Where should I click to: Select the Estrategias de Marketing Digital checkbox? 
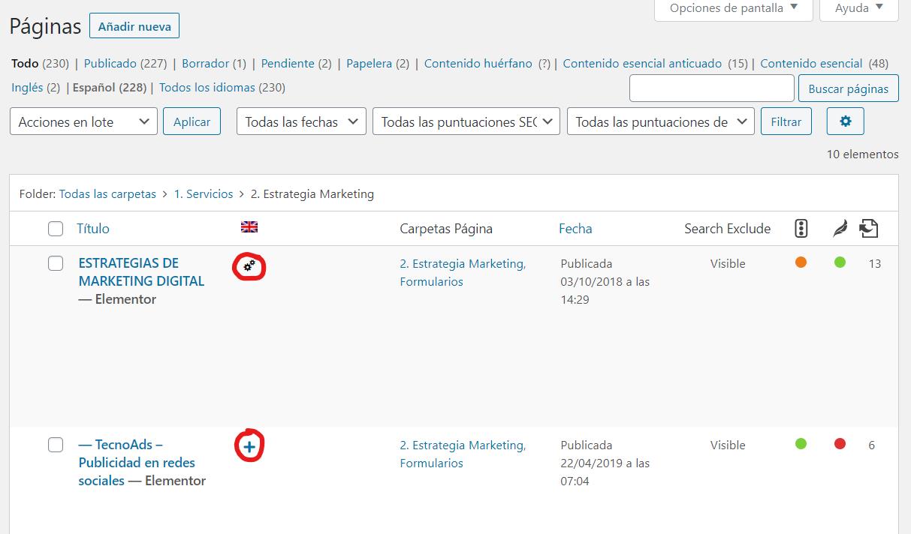(56, 263)
